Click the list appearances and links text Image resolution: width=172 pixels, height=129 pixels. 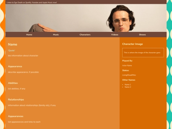(24, 122)
